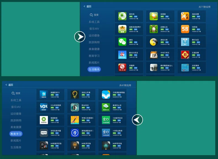Select 生活服务 in the 47-app screen sidebar
This screenshot has height=159, width=218.
(16, 147)
